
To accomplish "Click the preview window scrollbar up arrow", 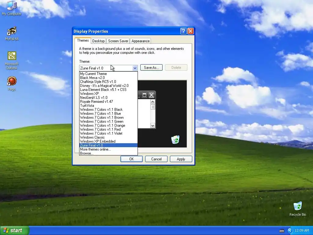I will coord(153,102).
